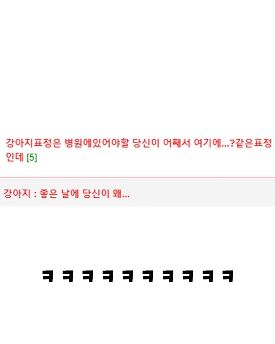Click the word 왜... ending the comment
The height and width of the screenshot is (344, 275).
point(121,194)
